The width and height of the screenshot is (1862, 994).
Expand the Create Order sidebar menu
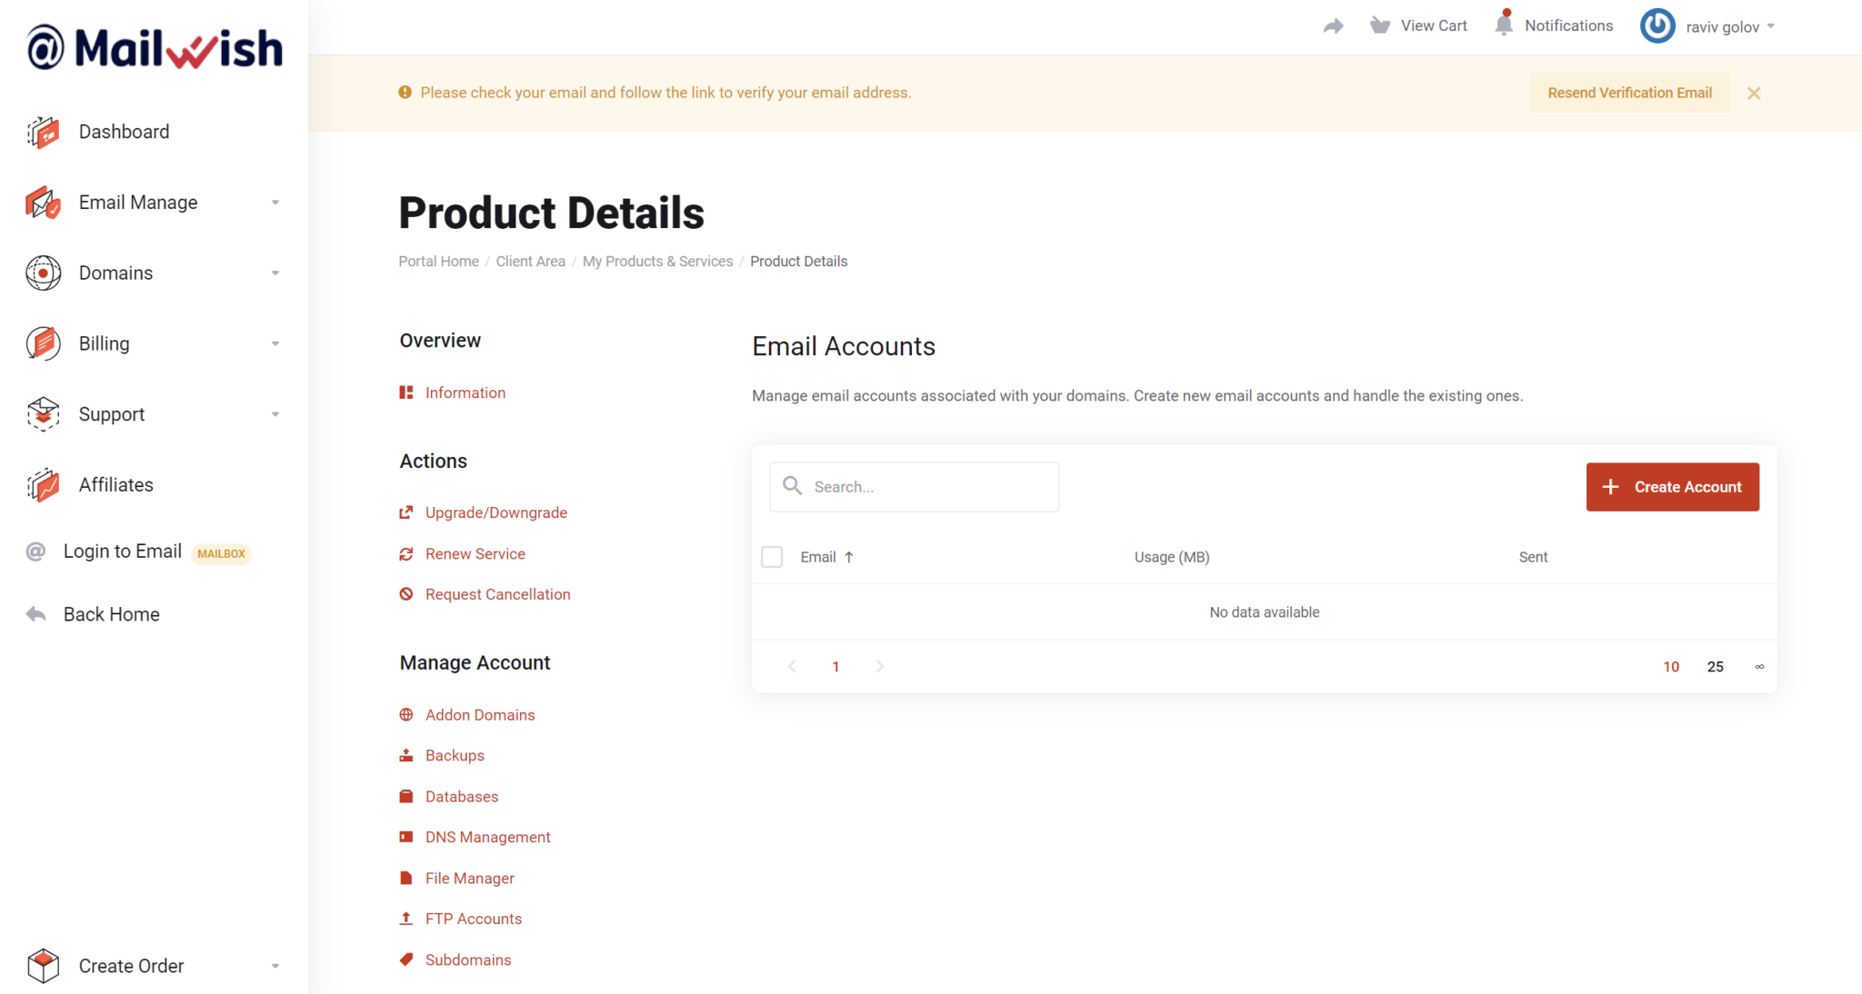click(275, 966)
